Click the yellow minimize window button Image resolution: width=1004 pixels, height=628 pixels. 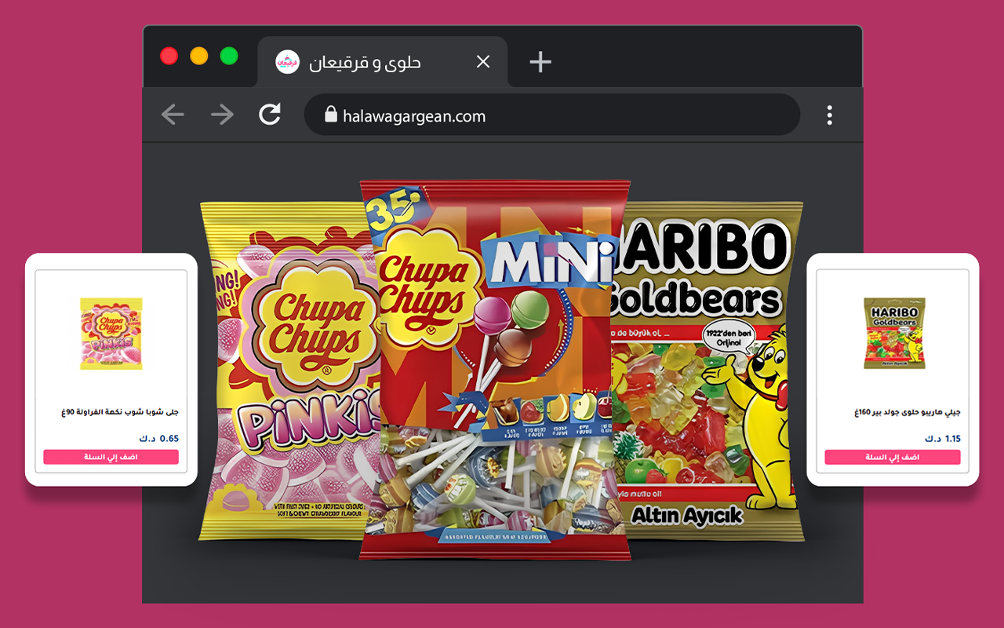199,56
